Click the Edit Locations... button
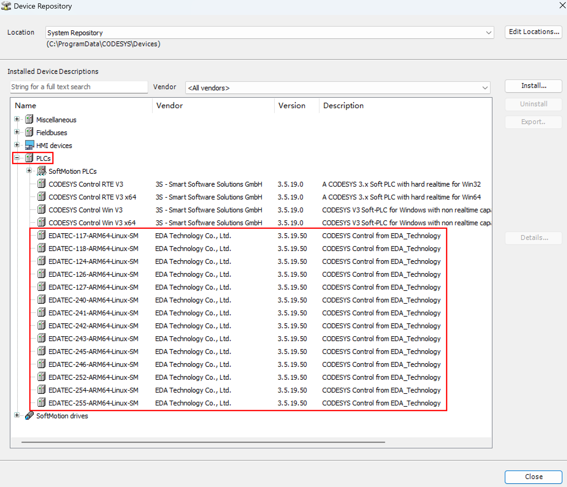 533,32
